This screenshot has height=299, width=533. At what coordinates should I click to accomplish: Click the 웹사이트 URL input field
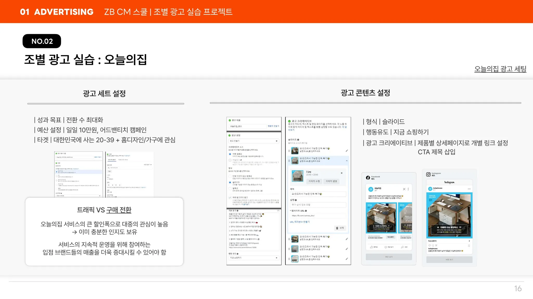318,216
